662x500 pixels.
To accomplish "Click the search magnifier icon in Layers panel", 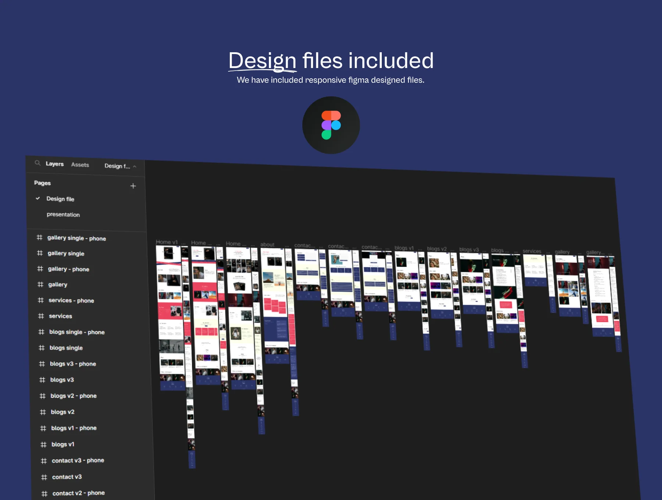I will coord(38,163).
